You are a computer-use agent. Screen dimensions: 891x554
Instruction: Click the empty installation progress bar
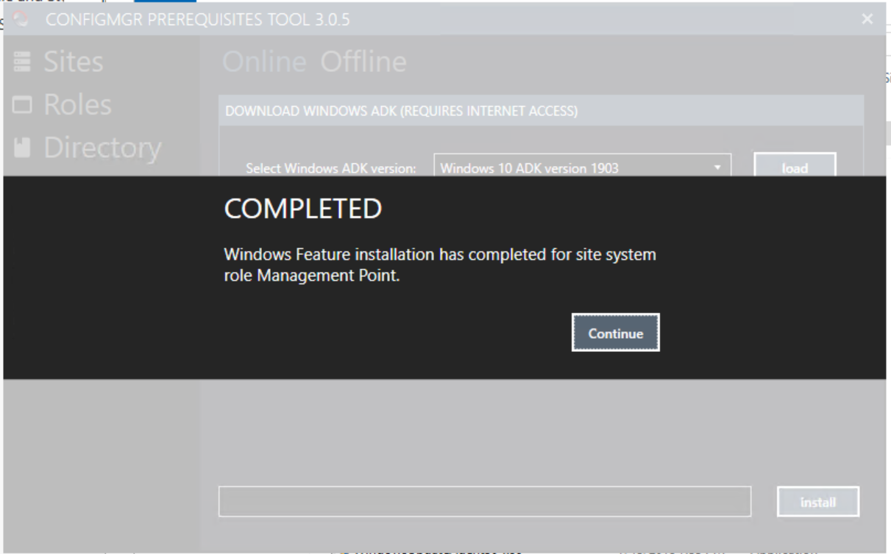tap(485, 501)
